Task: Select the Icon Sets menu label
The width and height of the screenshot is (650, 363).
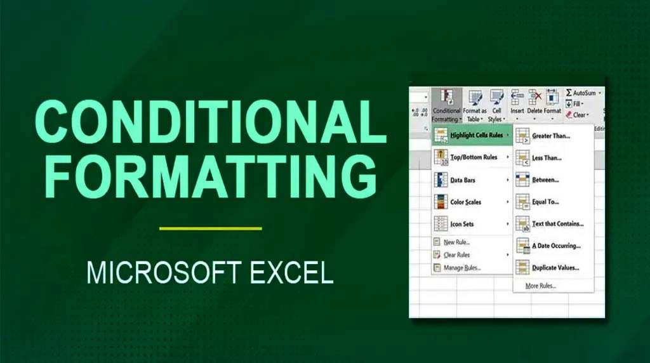Action: click(x=462, y=224)
